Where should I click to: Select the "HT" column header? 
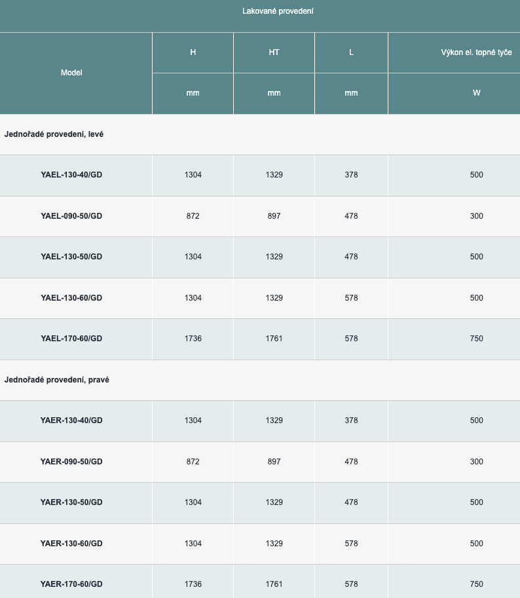tap(274, 52)
